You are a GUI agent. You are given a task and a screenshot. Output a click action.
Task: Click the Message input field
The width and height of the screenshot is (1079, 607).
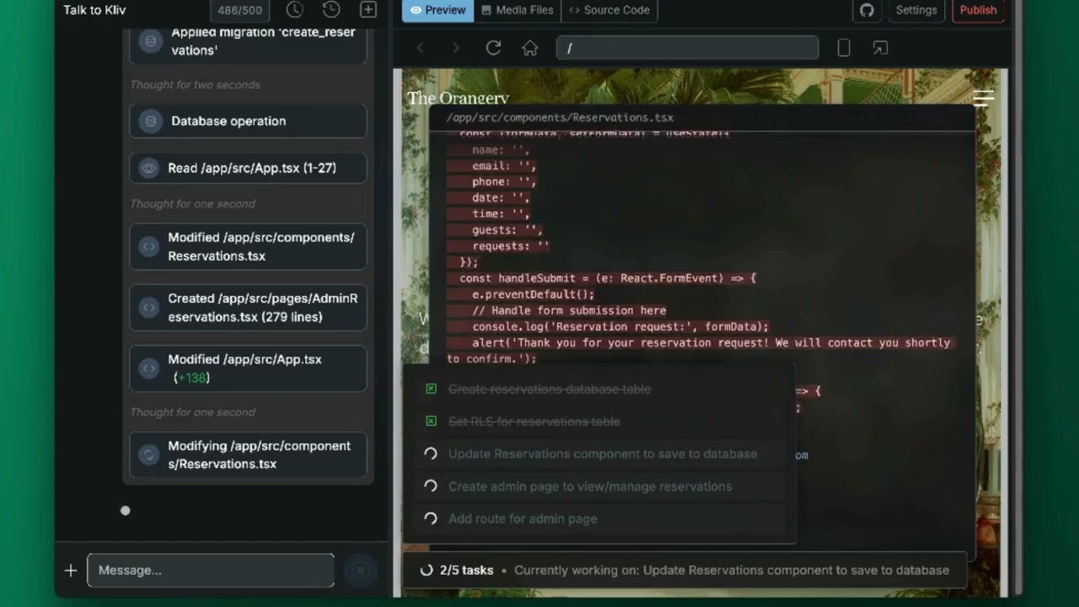pyautogui.click(x=211, y=571)
